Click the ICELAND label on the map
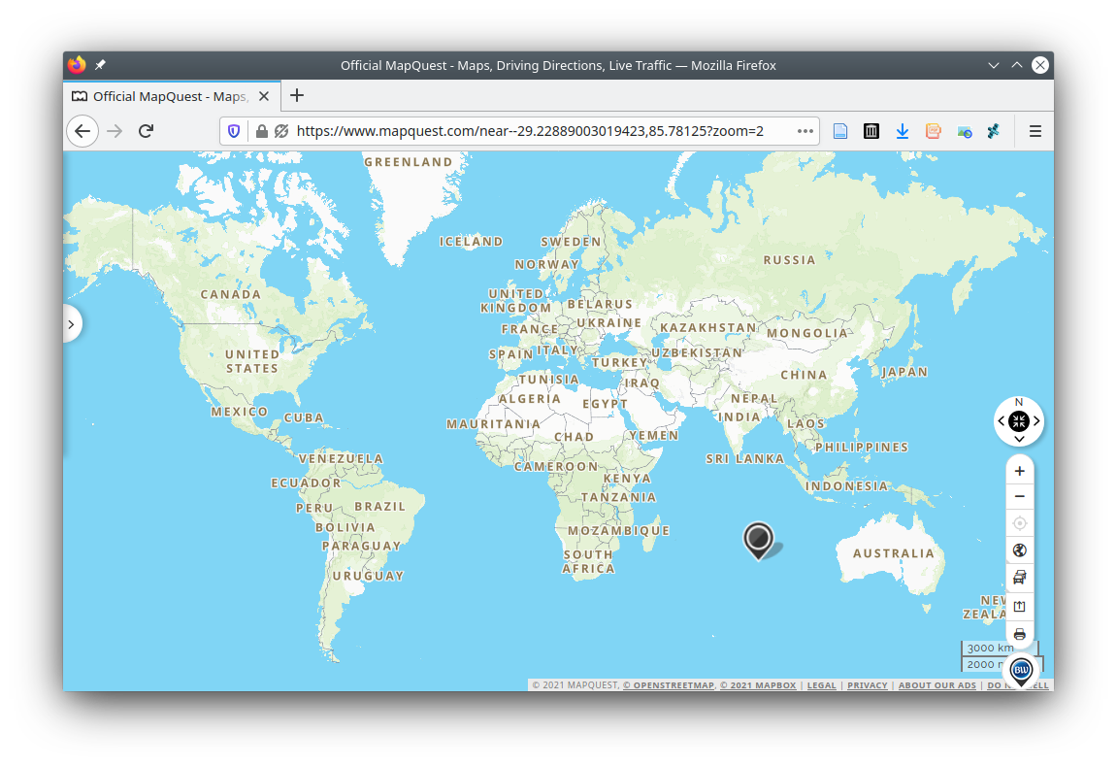The width and height of the screenshot is (1117, 766). tap(471, 242)
